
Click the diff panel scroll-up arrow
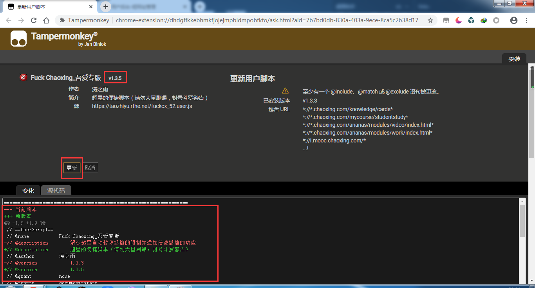pyautogui.click(x=522, y=201)
